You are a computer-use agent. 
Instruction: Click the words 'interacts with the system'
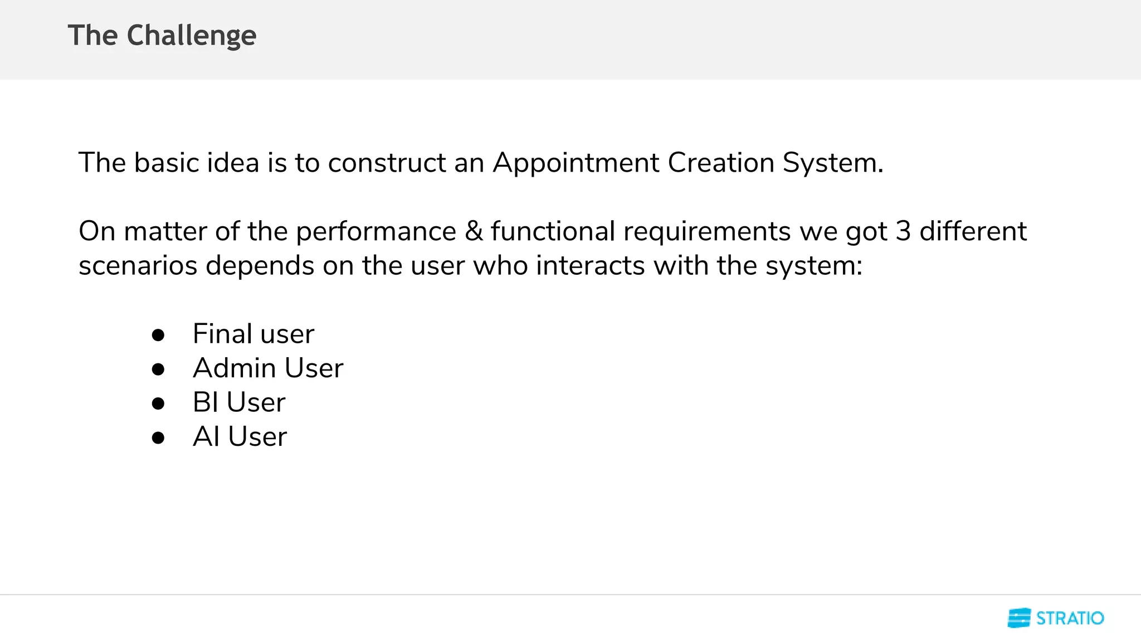(x=699, y=265)
